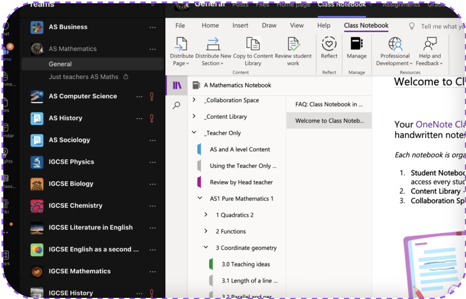This screenshot has width=466, height=299.
Task: Open the Professional Development dropdown arrow
Action: (x=411, y=63)
